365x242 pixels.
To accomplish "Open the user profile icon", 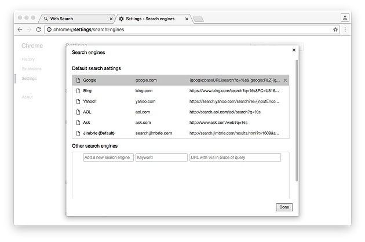I will (345, 18).
